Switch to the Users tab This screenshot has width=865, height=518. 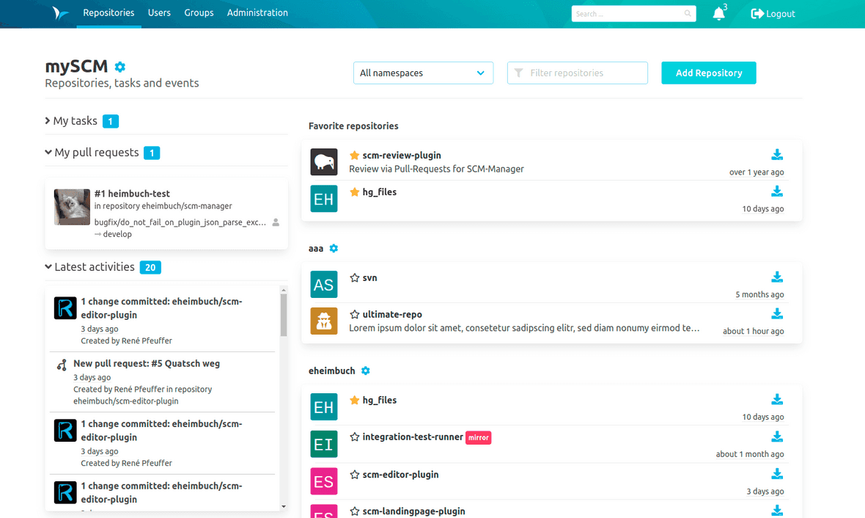[159, 12]
